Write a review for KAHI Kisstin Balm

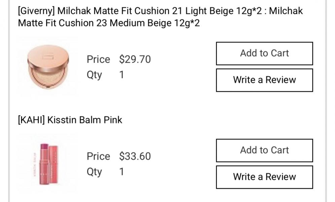pos(264,177)
